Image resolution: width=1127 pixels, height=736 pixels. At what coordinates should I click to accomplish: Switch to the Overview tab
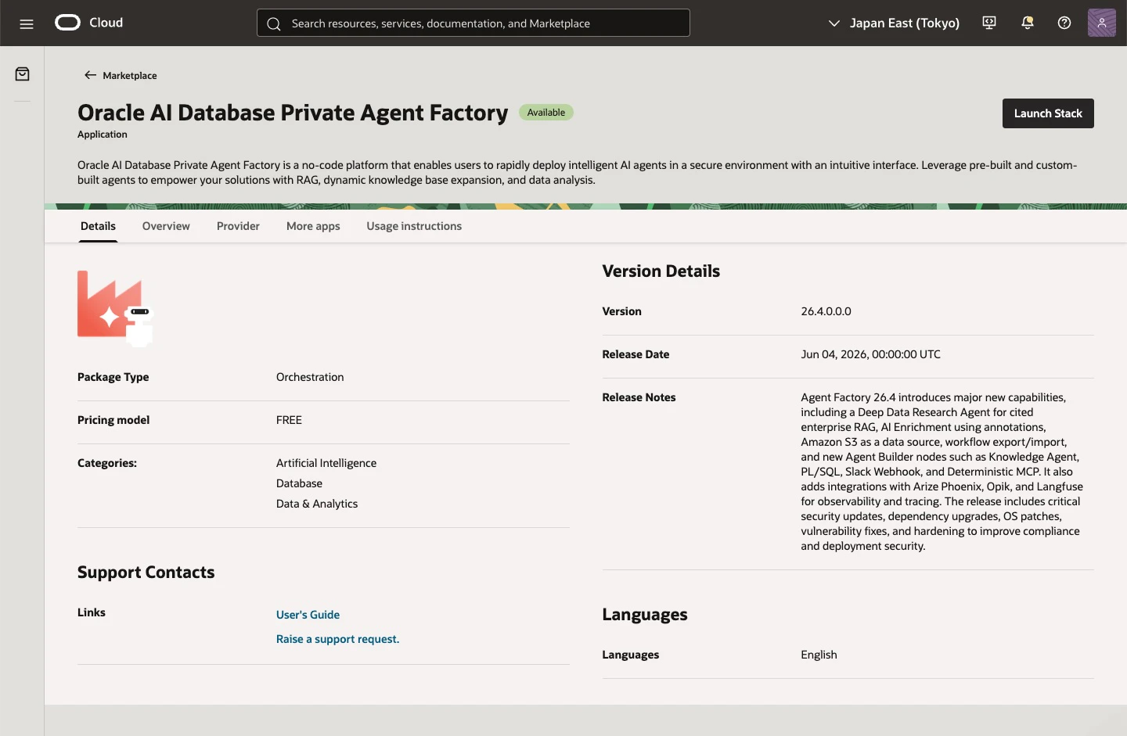166,226
